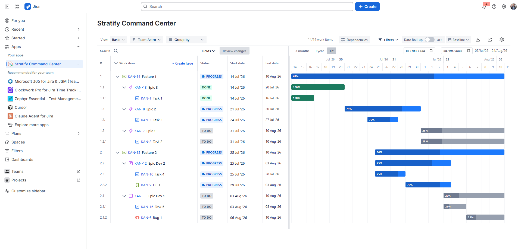Image resolution: width=521 pixels, height=249 pixels.
Task: Open the Group by dropdown
Action: point(186,40)
